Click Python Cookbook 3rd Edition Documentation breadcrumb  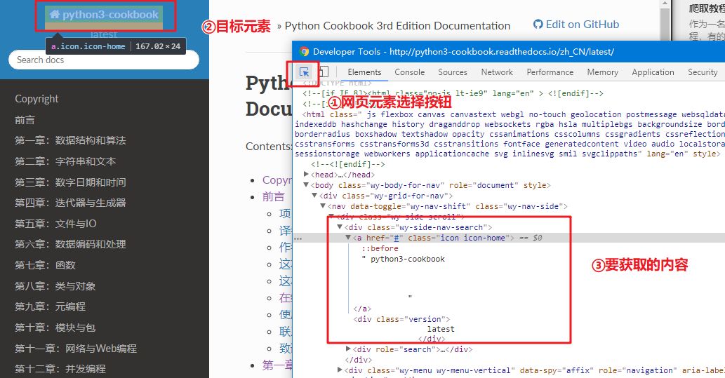[x=397, y=26]
